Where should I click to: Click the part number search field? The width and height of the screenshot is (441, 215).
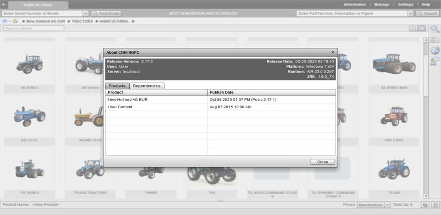[x=352, y=14]
